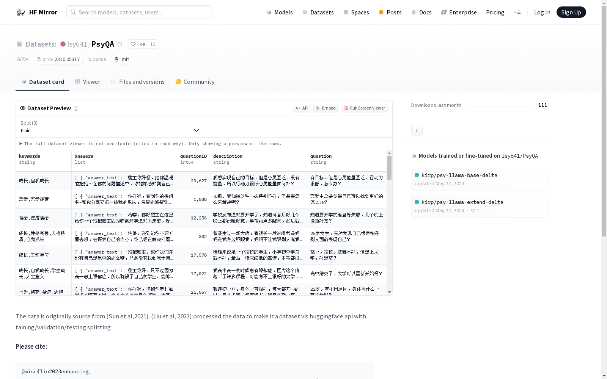Open the mit license tag
This screenshot has width=607, height=379.
pyautogui.click(x=122, y=59)
